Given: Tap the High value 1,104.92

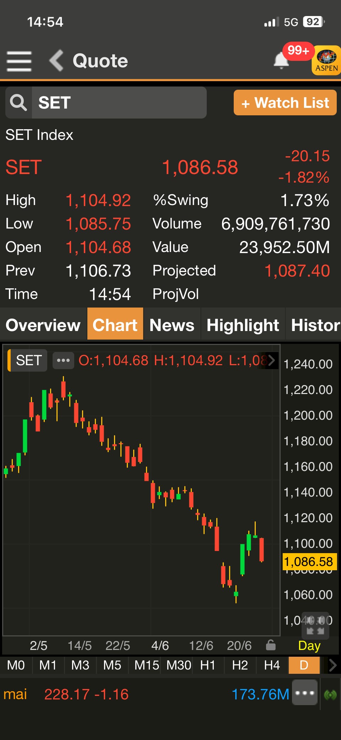Looking at the screenshot, I should [x=98, y=200].
